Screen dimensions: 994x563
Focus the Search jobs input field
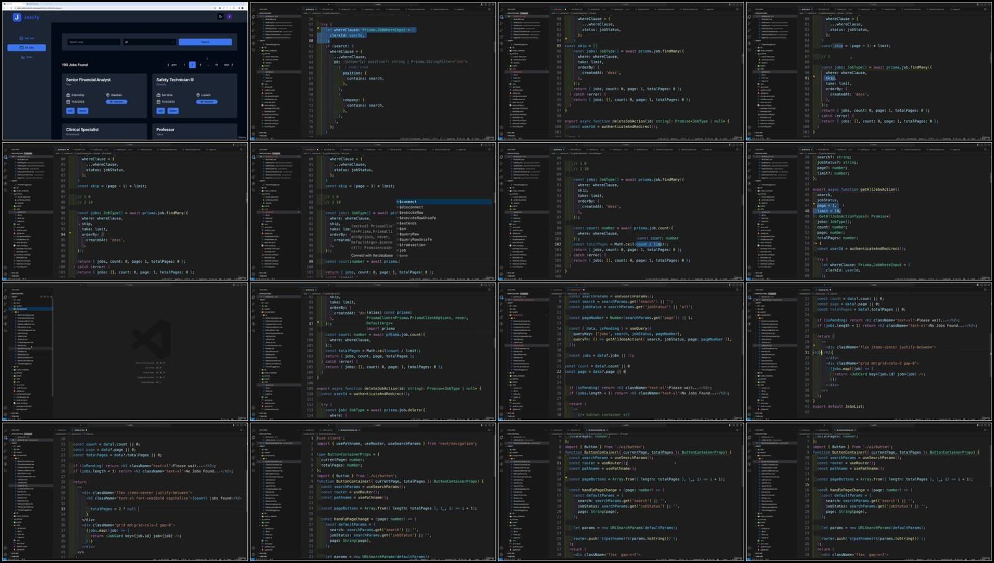94,42
